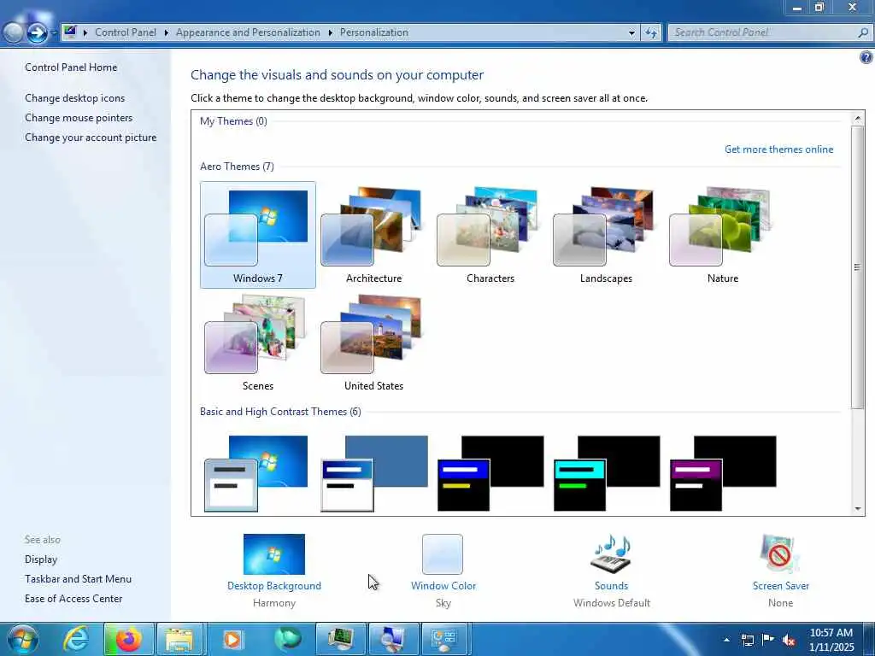The image size is (875, 656).
Task: Select the Windows Classic theme thumbnail
Action: point(374,473)
